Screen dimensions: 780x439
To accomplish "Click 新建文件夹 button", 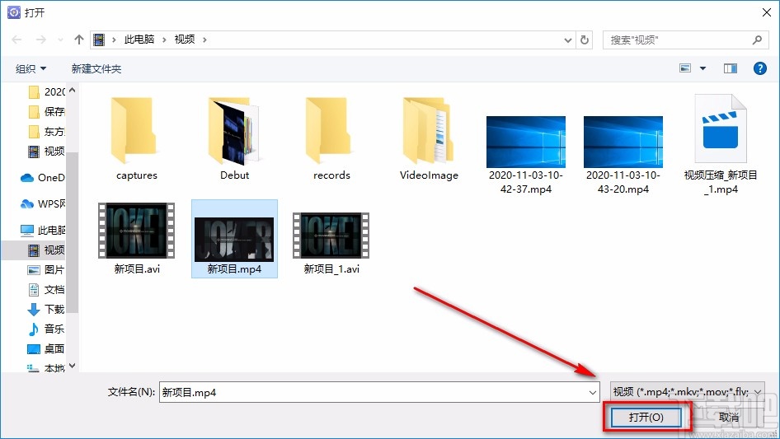I will point(96,68).
